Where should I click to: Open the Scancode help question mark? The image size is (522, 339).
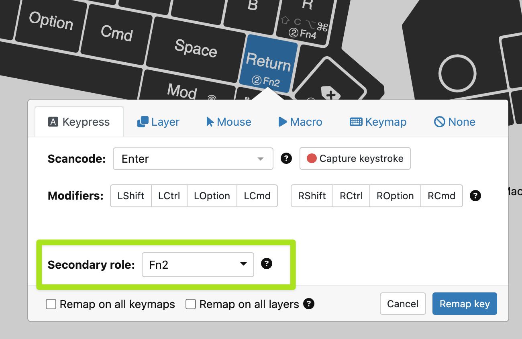[x=286, y=158]
